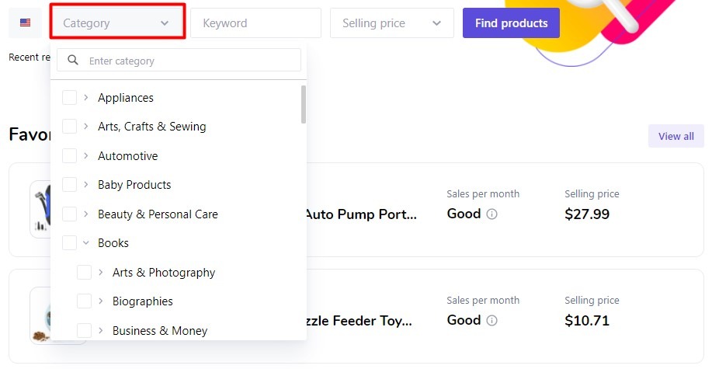Click the Enter category search field

tap(179, 60)
